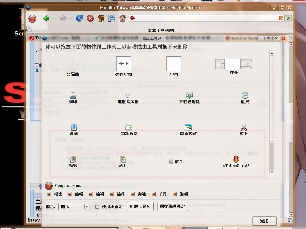Select the 開新視窗 new window icon
Screen dimensions: 306x229
click(x=188, y=127)
